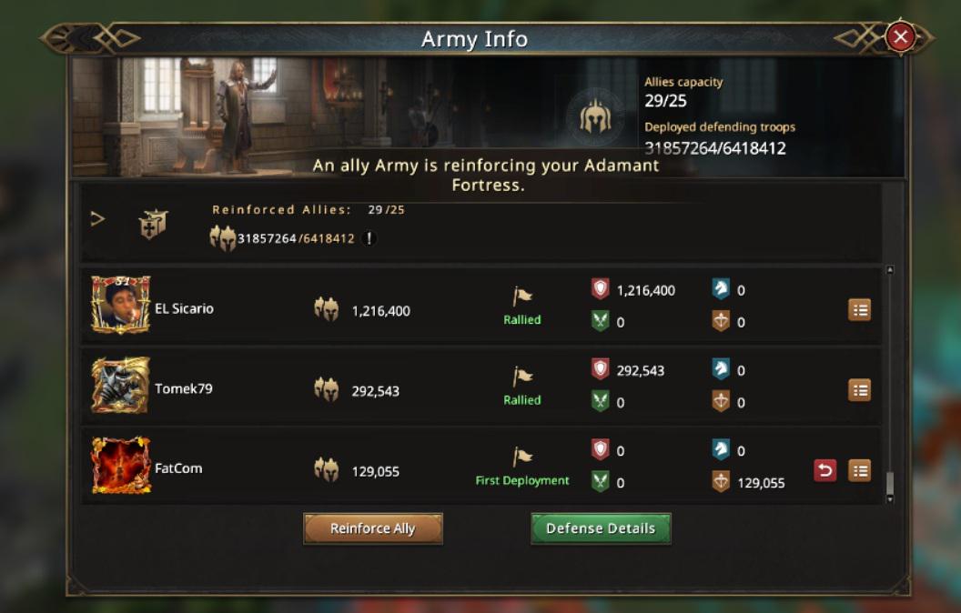
Task: Click the exclamation info icon beside troop count
Action: pyautogui.click(x=369, y=238)
